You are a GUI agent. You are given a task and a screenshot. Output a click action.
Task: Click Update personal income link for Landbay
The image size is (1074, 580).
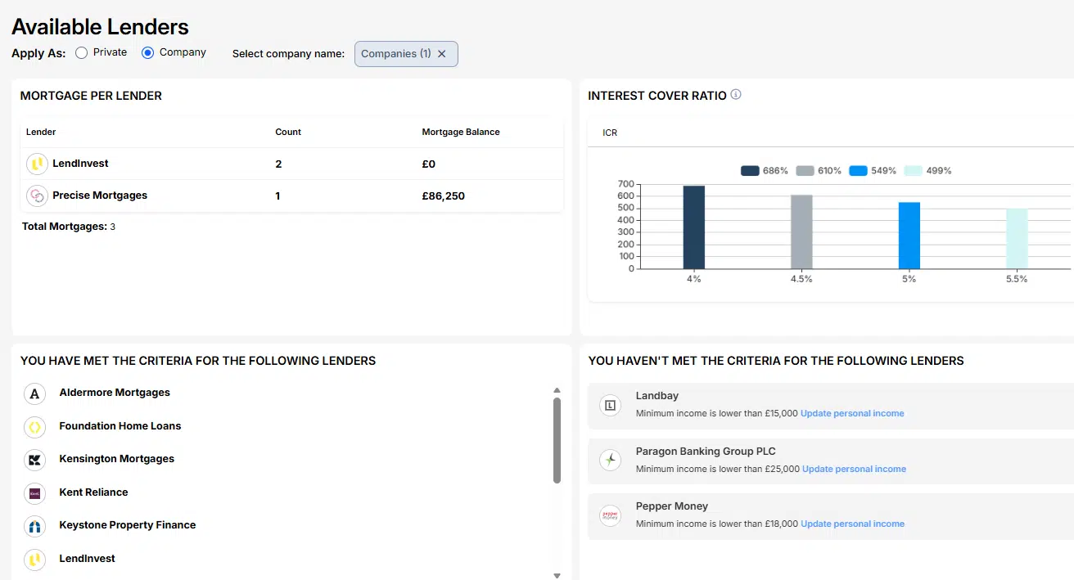pyautogui.click(x=852, y=414)
